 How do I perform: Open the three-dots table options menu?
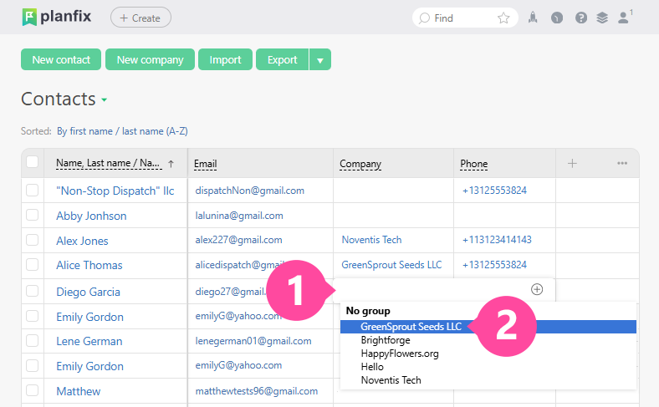pos(622,163)
